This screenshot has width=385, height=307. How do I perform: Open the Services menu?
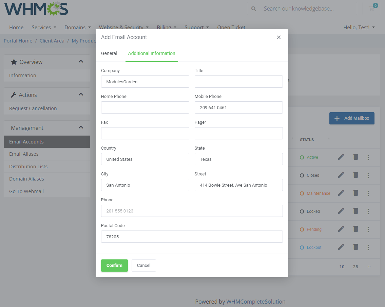point(44,27)
